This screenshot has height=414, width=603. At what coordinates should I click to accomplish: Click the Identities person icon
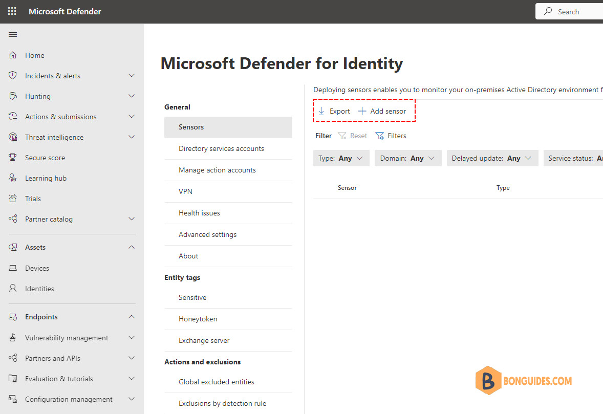[x=13, y=288]
